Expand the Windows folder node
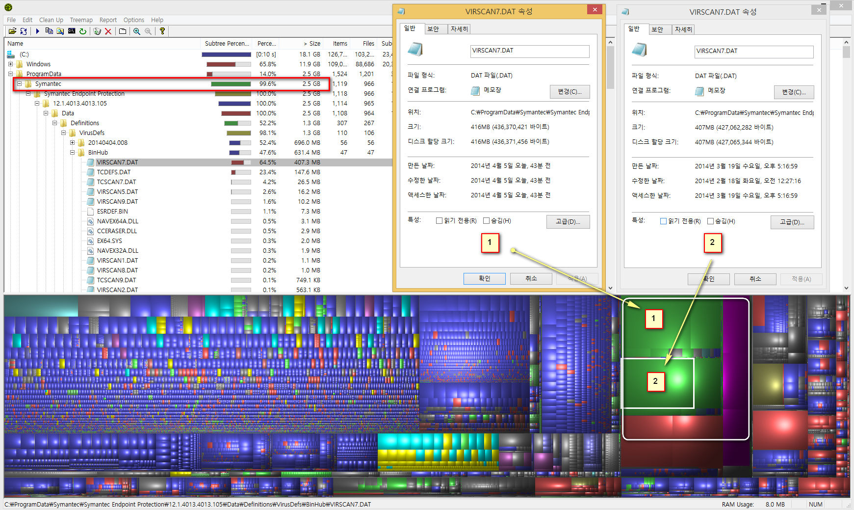The height and width of the screenshot is (510, 854). (10, 64)
